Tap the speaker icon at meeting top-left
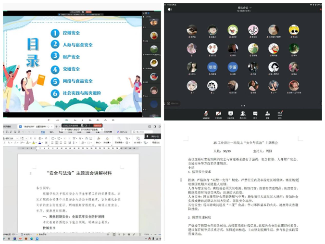 tap(170, 9)
